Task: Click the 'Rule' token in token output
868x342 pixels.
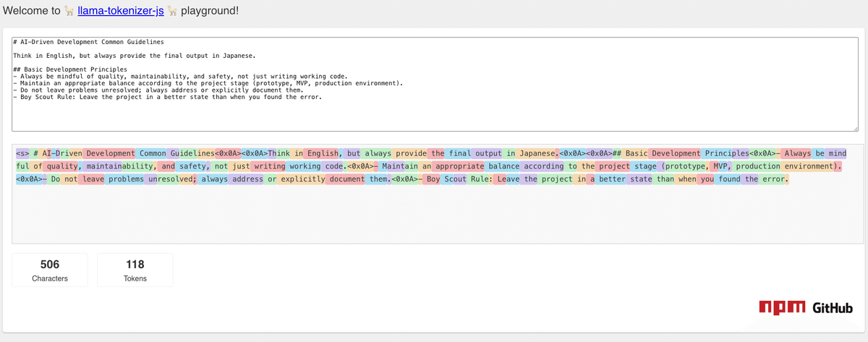Action: (479, 179)
